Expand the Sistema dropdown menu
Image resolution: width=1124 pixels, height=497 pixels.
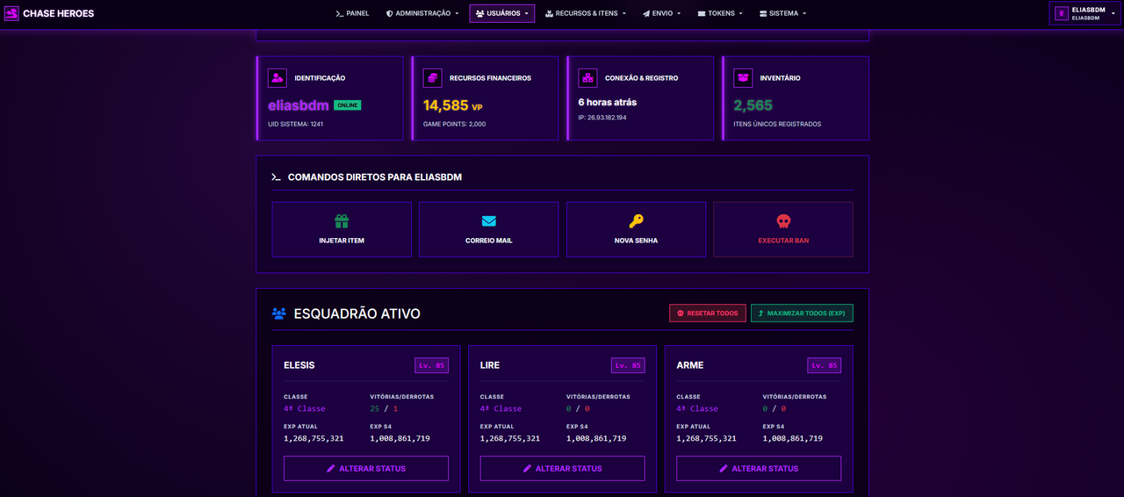pos(782,13)
